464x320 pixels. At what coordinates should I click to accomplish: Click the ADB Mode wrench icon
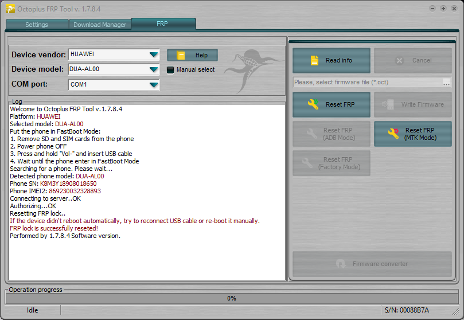[x=311, y=134]
